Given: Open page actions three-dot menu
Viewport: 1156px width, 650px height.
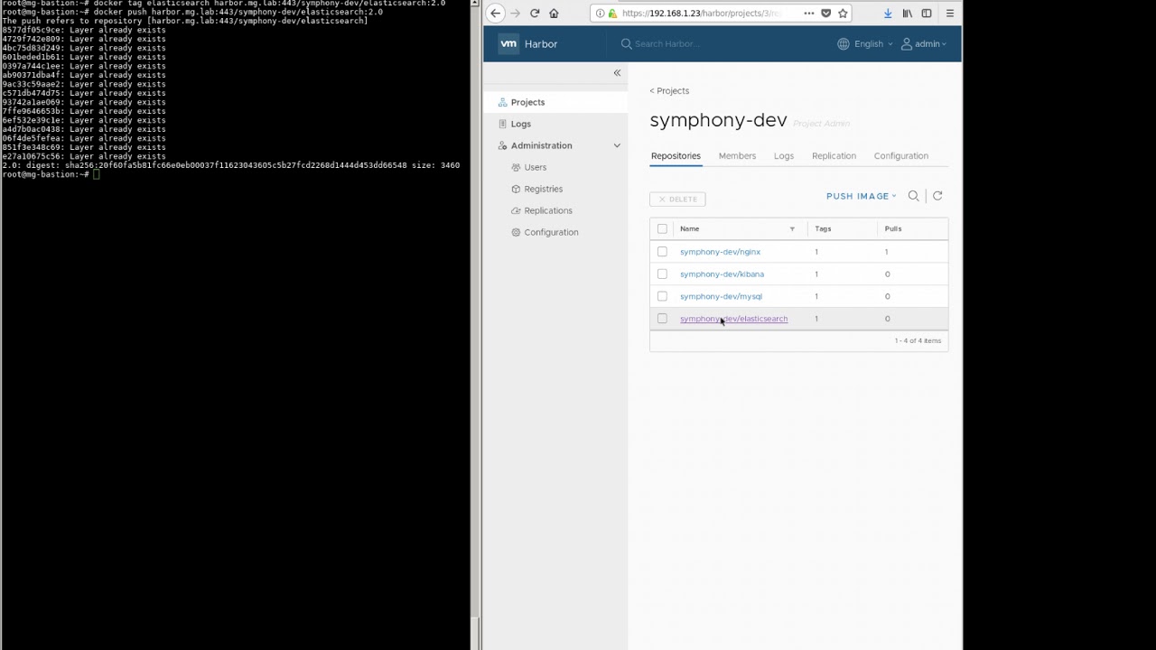Looking at the screenshot, I should coord(808,14).
